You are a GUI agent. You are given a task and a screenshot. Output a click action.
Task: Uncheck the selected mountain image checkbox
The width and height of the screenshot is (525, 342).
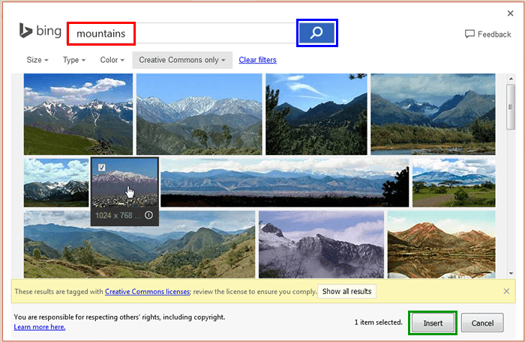[102, 167]
